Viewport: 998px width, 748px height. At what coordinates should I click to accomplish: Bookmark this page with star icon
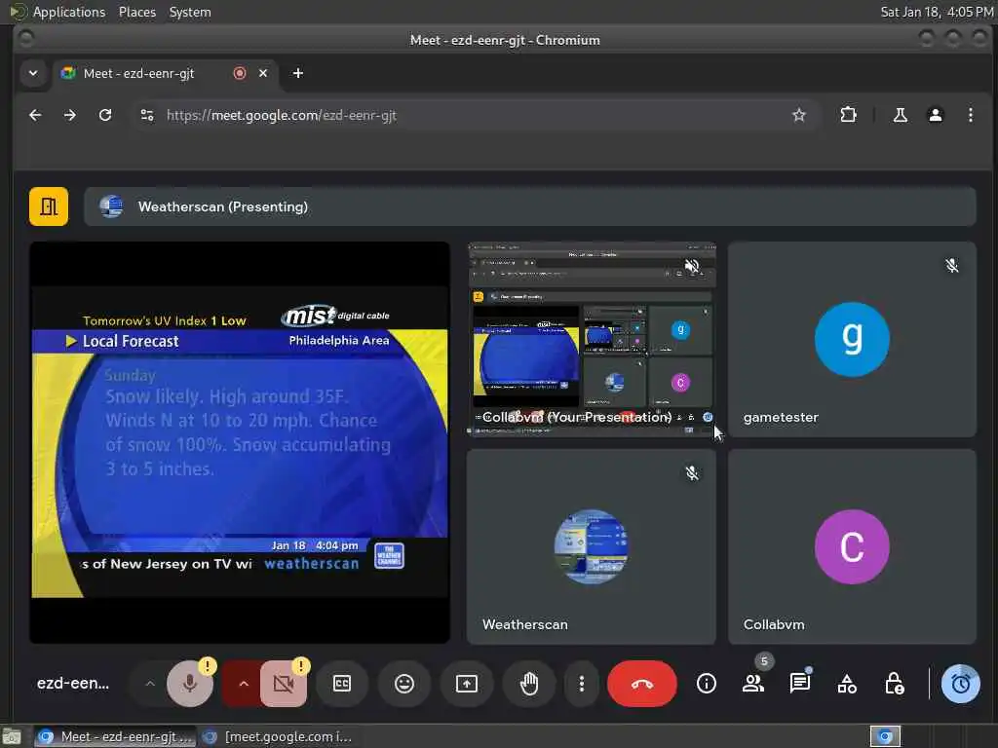[x=799, y=115]
